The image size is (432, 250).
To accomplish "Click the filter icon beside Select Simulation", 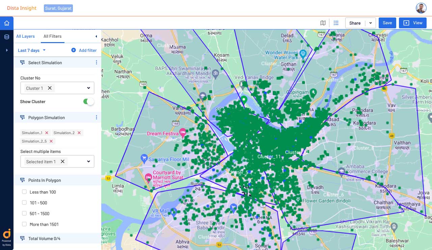I will point(23,63).
